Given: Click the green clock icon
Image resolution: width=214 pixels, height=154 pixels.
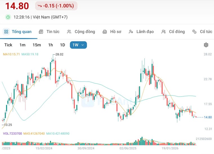Looking at the screenshot, I should click(8, 17).
